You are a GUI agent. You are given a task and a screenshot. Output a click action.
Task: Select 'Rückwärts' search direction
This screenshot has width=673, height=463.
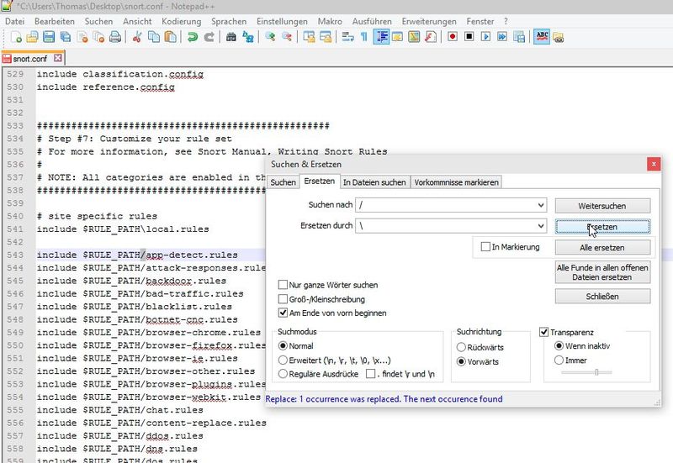coord(461,347)
